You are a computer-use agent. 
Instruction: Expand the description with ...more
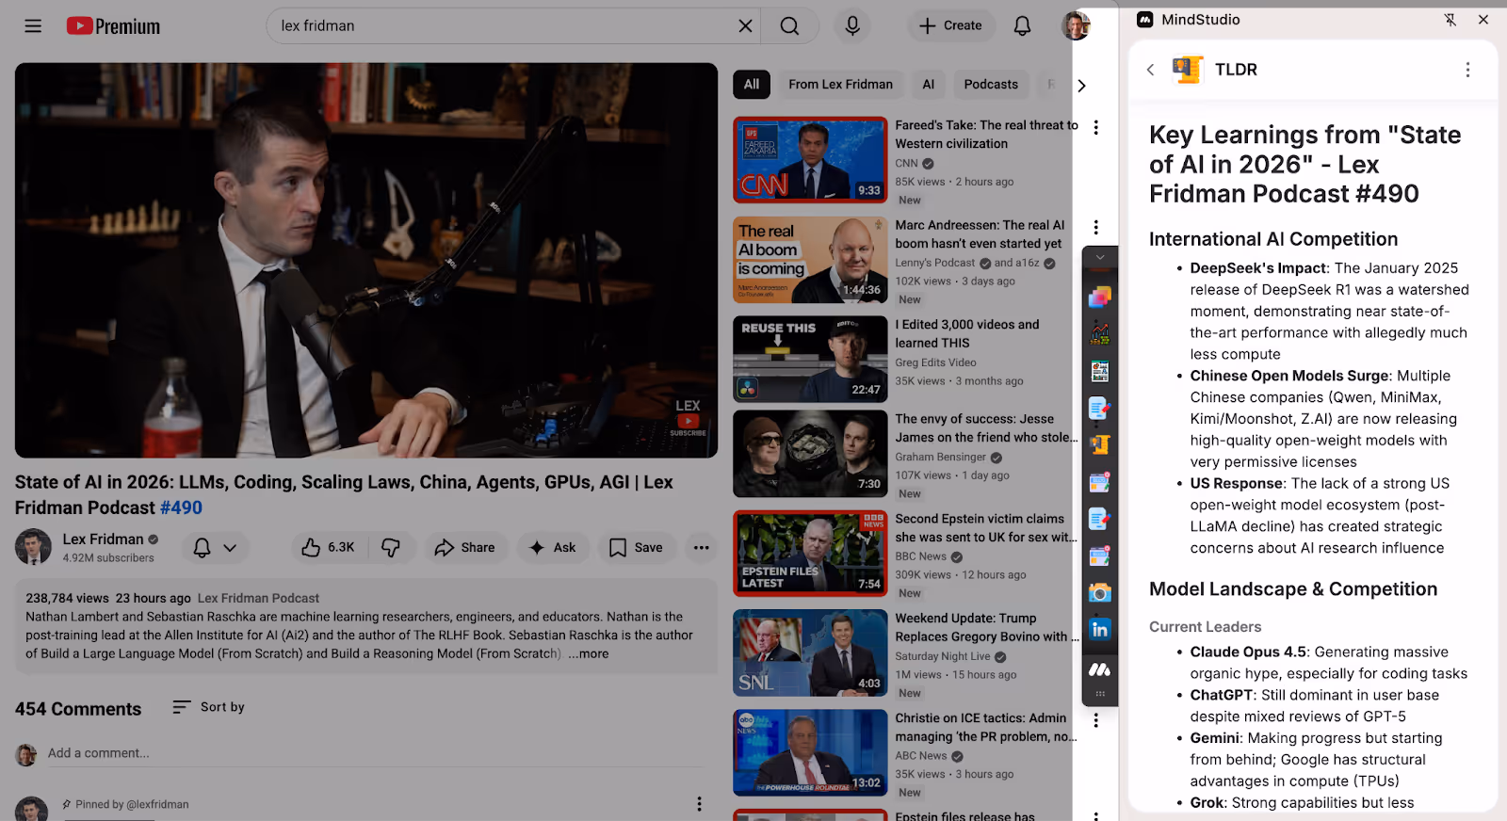(589, 653)
